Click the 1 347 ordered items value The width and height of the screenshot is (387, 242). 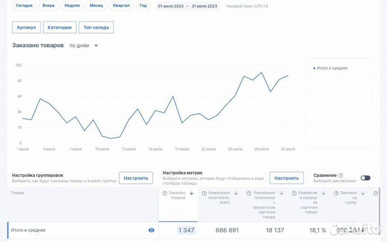click(x=187, y=230)
